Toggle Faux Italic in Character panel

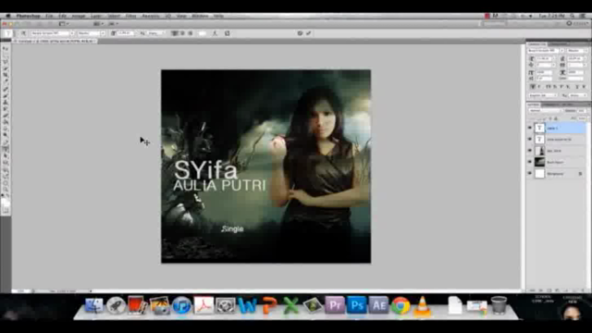(540, 87)
